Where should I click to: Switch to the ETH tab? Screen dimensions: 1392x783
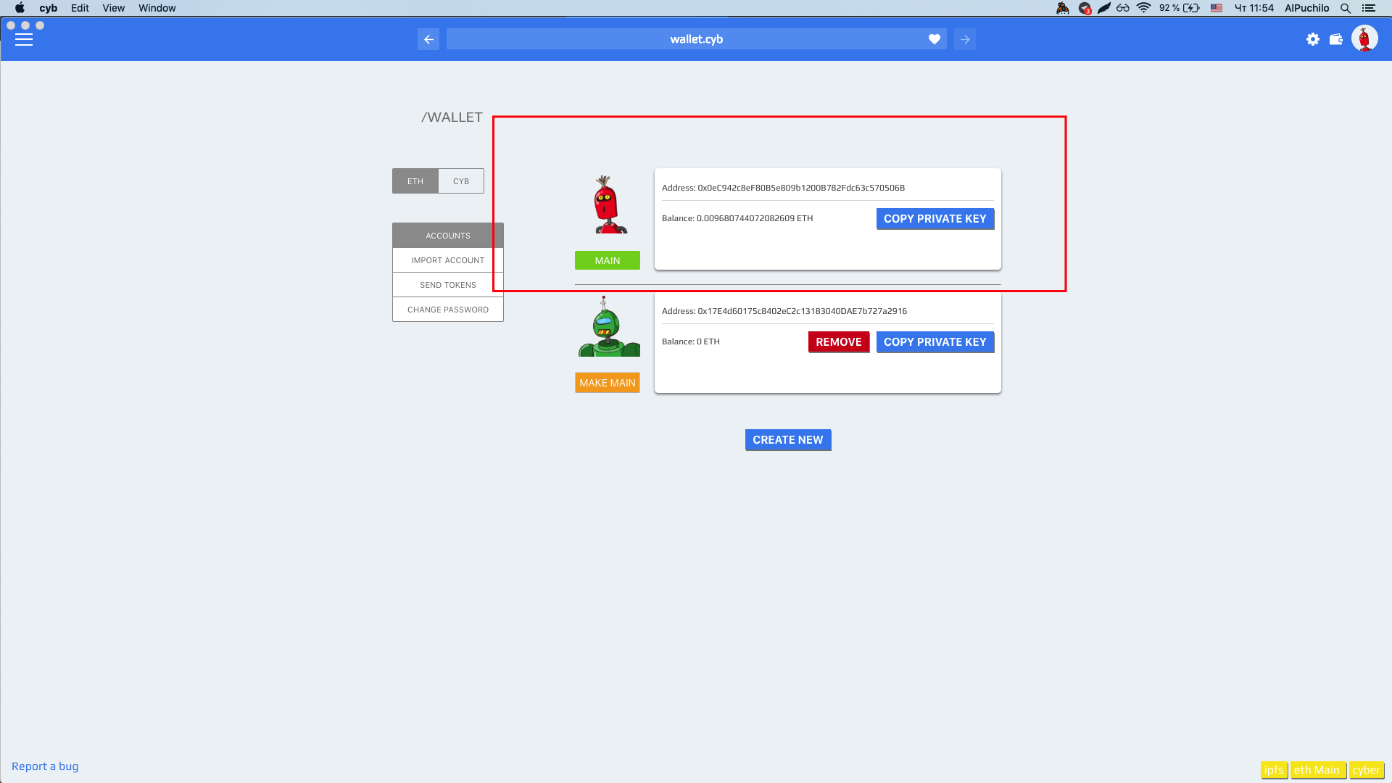pos(415,181)
